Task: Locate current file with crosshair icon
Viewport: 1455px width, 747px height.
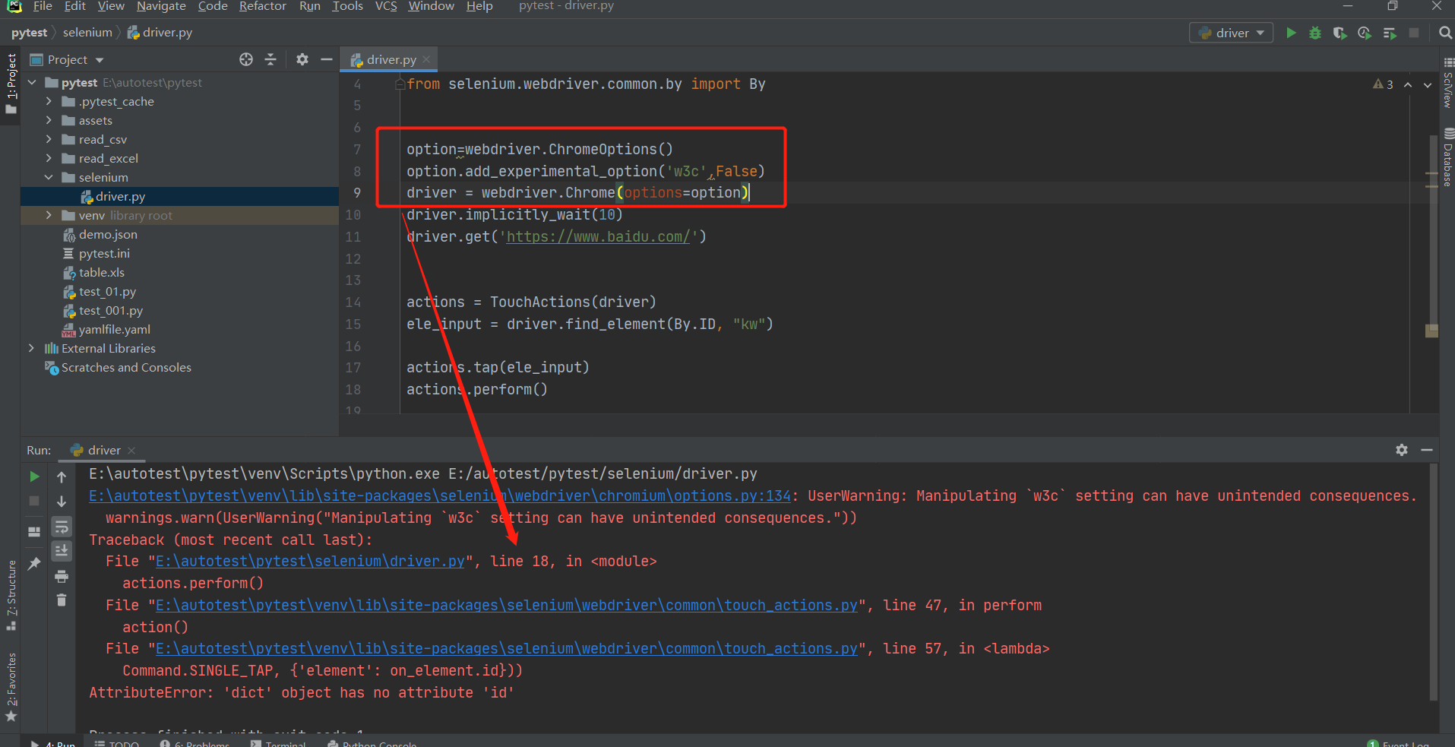Action: (x=246, y=59)
